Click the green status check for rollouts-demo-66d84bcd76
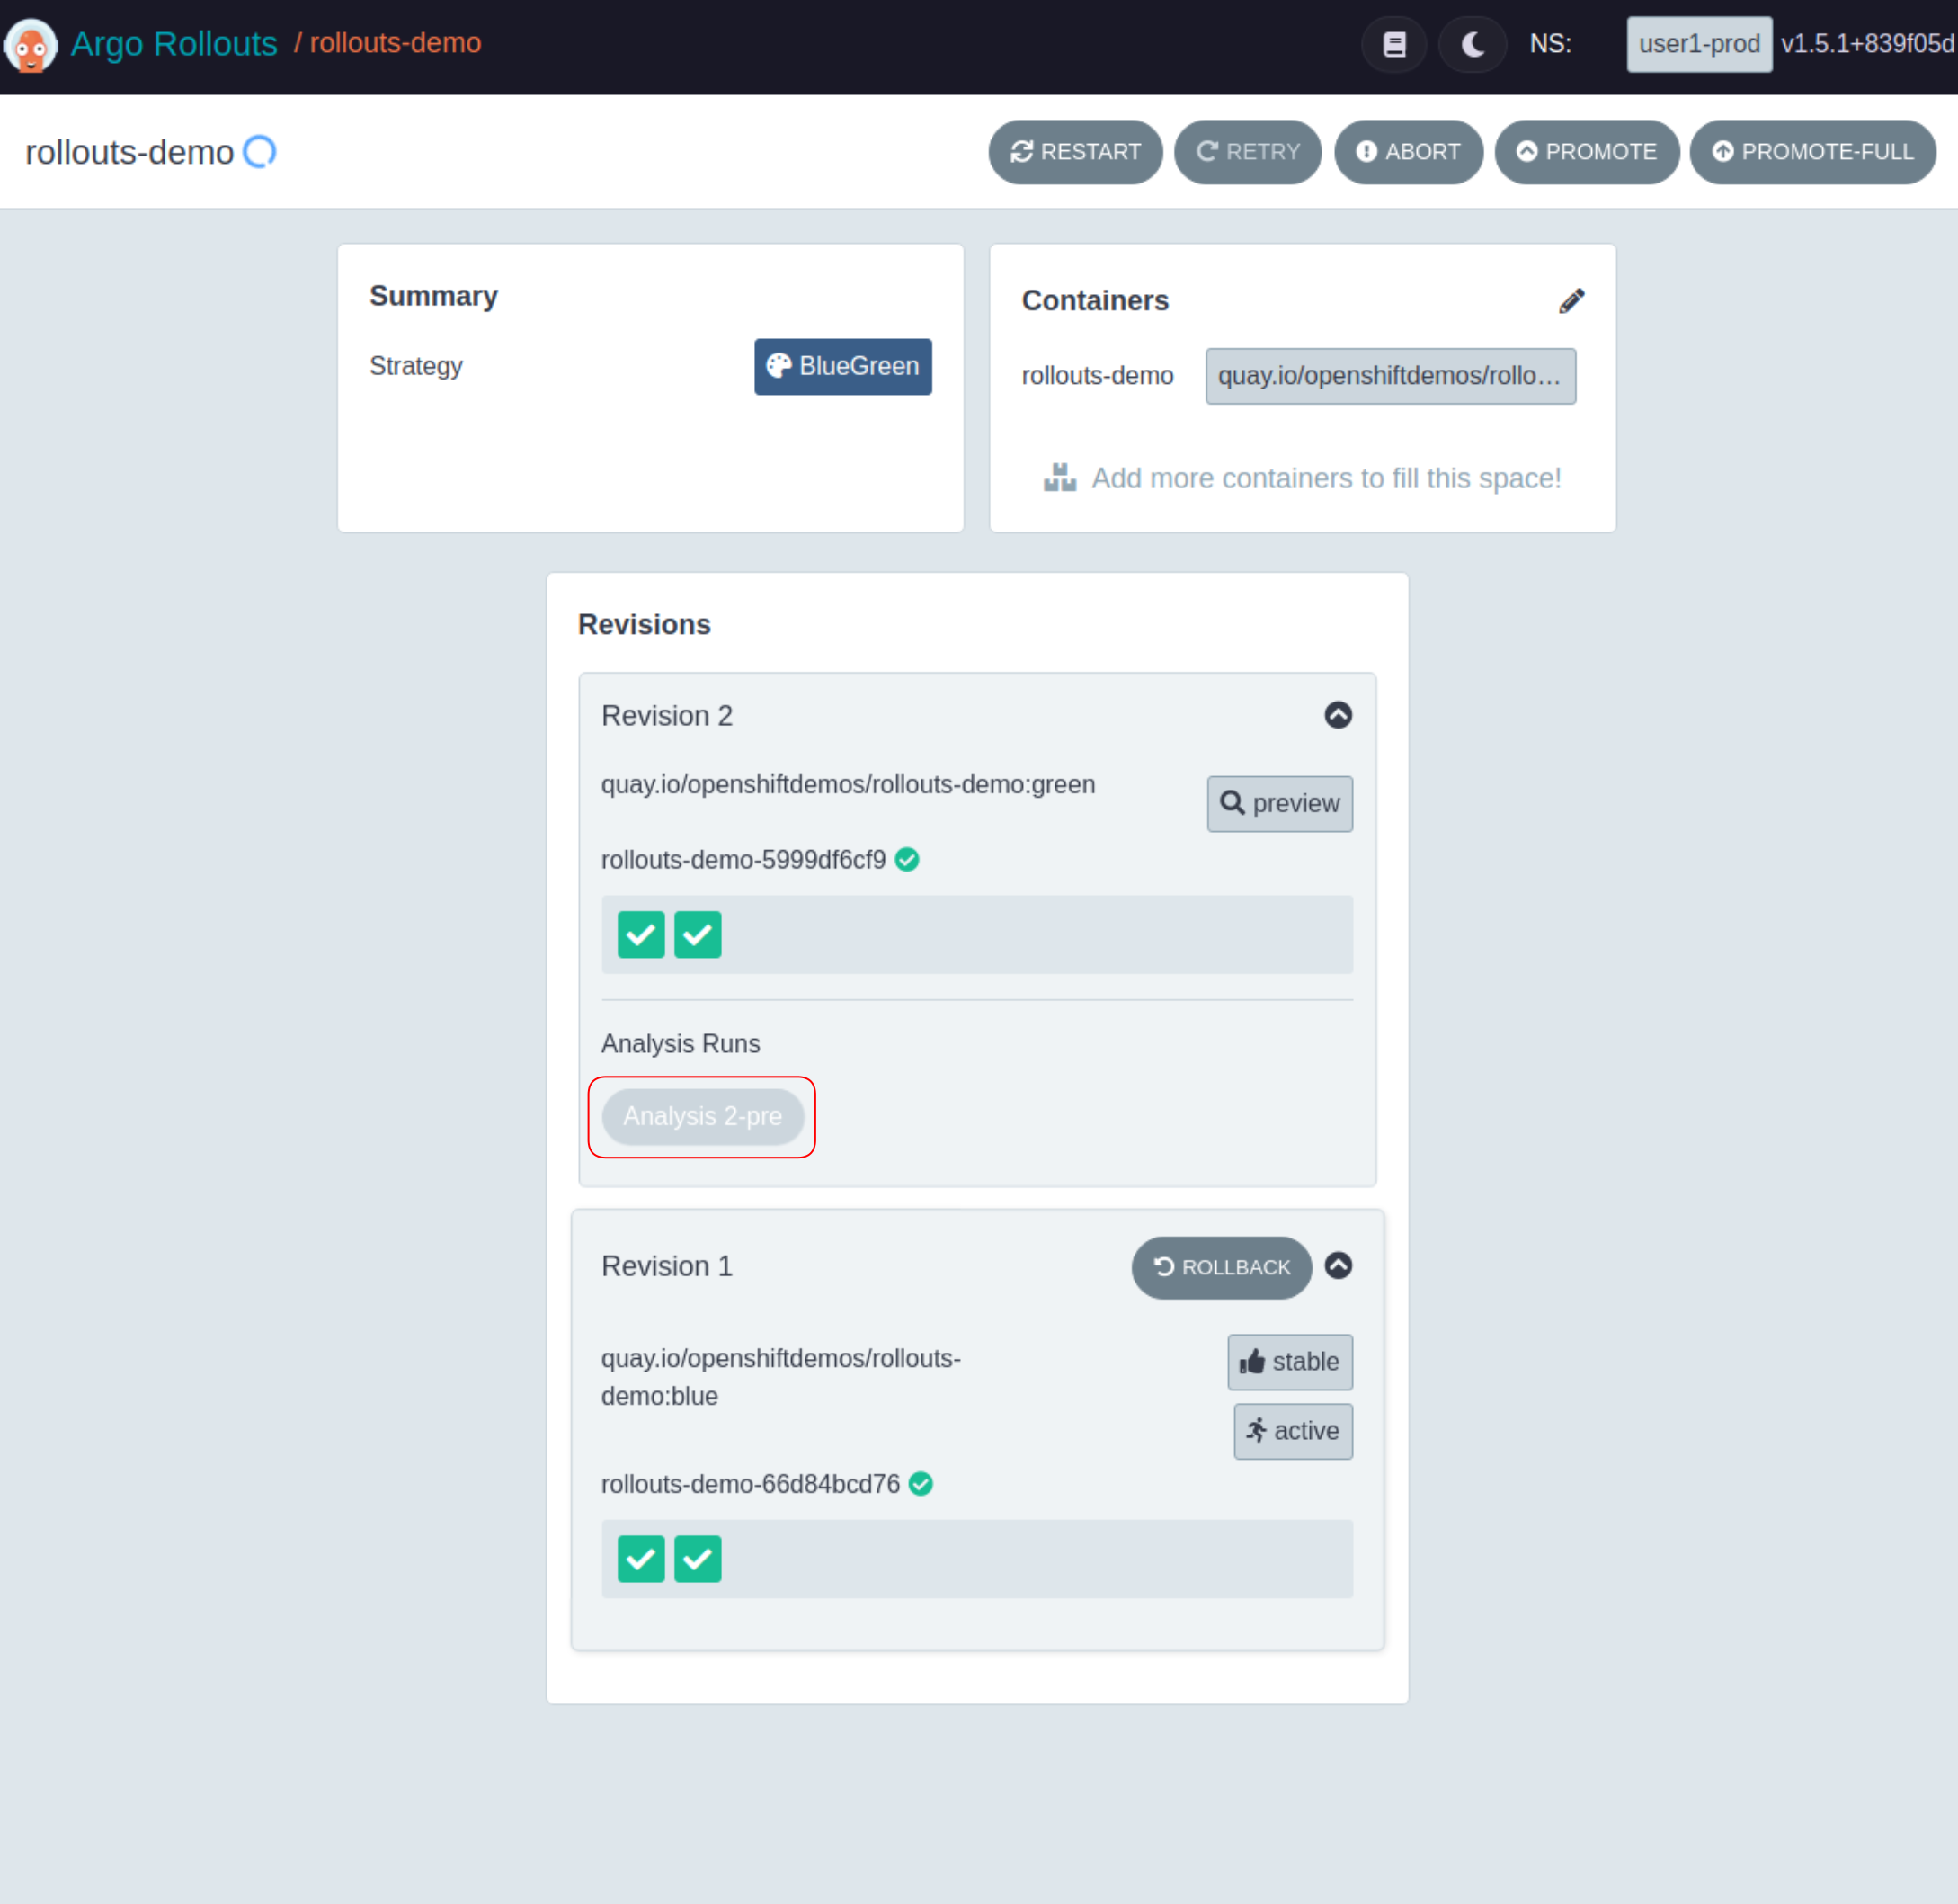1958x1904 pixels. pyautogui.click(x=921, y=1484)
